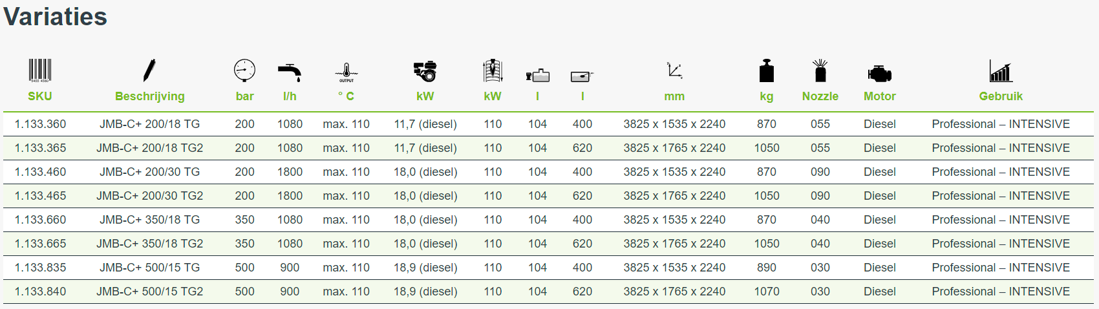Click the fuel tank with nozzle icon
Screen dimensions: 1099x309
tap(537, 75)
